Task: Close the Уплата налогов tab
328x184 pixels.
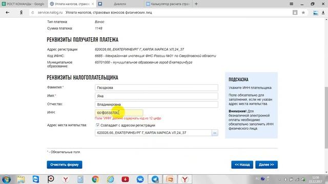Action: point(93,4)
